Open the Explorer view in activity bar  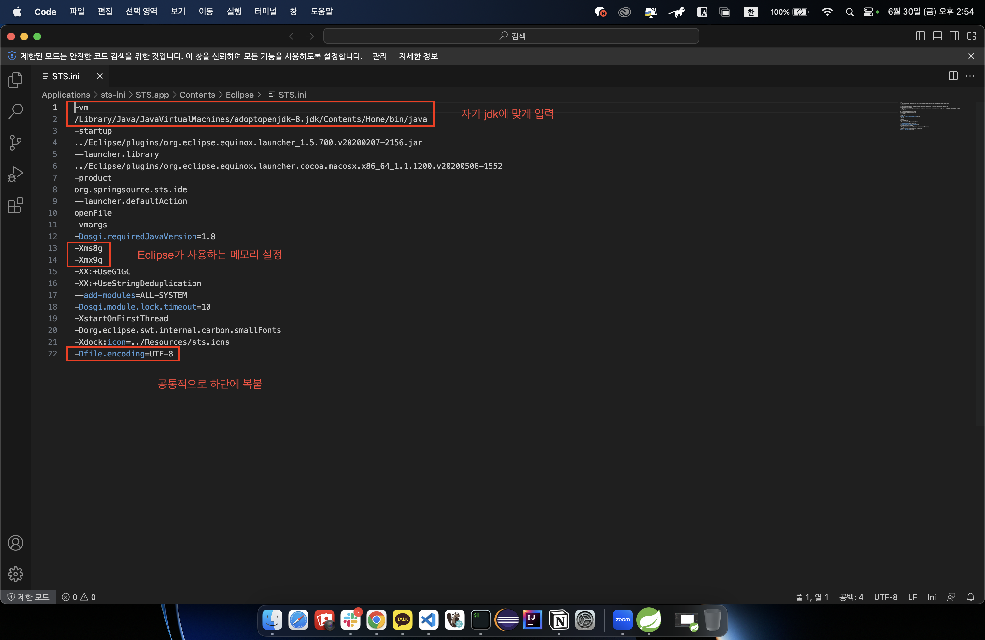point(15,80)
